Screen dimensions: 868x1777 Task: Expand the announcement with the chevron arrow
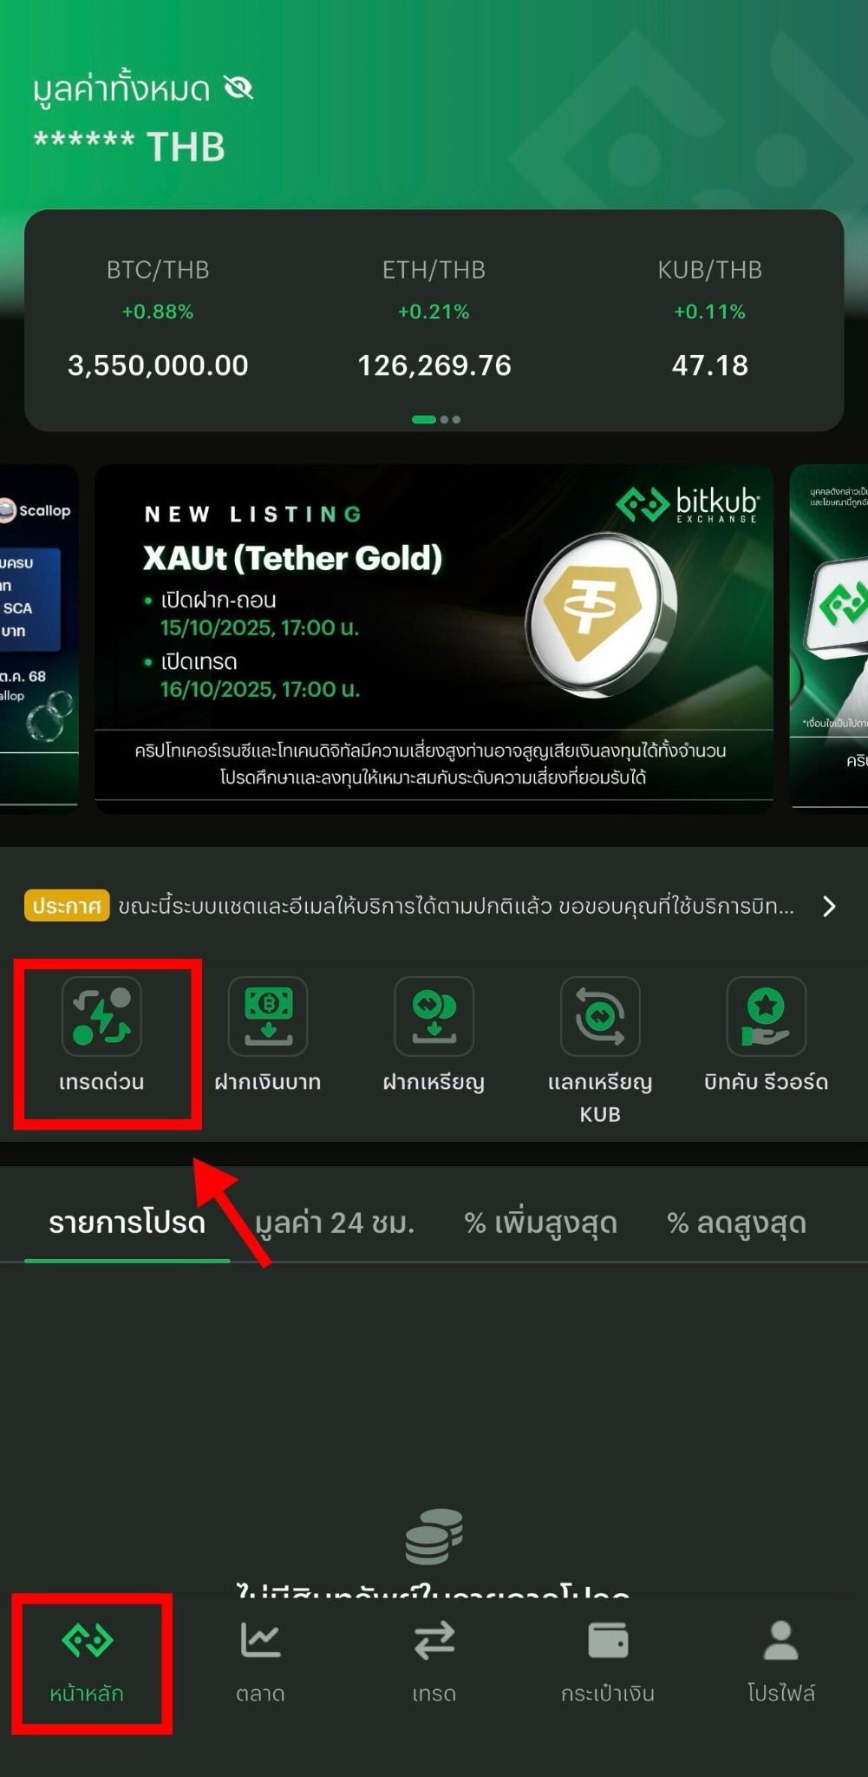coord(829,906)
